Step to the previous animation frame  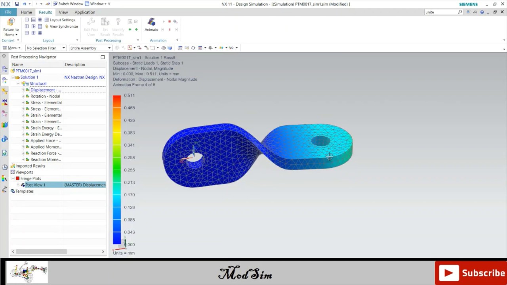click(x=163, y=29)
